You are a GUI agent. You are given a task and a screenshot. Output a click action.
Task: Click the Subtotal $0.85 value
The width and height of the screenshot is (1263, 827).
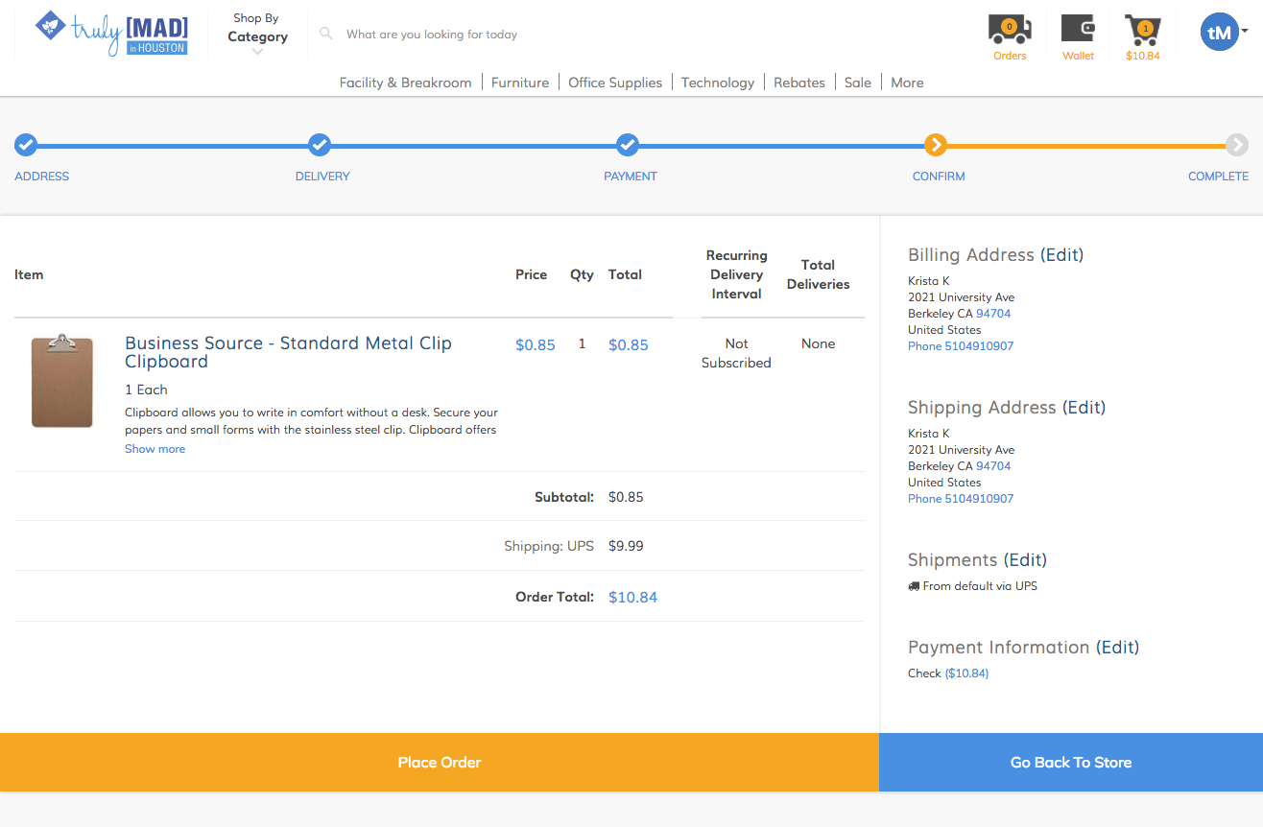click(x=626, y=497)
